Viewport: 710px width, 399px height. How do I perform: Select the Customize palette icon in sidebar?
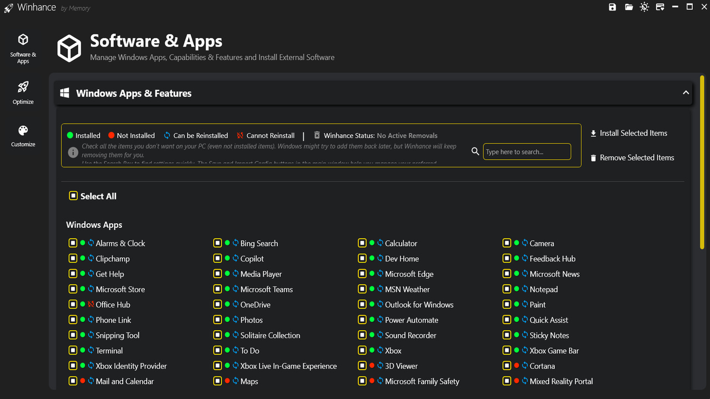pyautogui.click(x=23, y=131)
